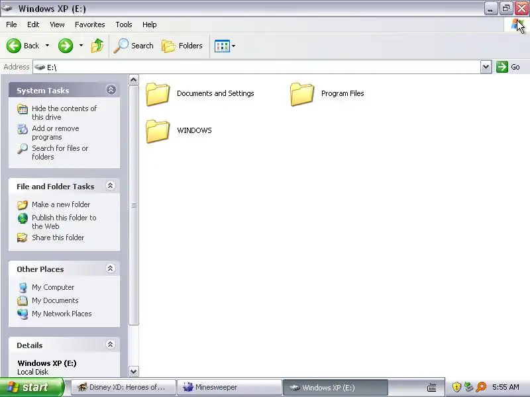Click the Share this folder icon

point(23,238)
